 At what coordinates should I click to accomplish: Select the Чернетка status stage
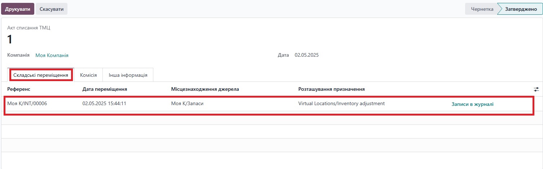(482, 9)
